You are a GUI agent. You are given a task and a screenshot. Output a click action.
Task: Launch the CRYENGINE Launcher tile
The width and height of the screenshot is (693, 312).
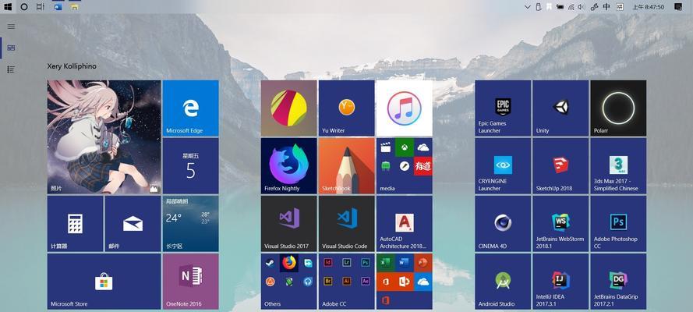point(503,165)
